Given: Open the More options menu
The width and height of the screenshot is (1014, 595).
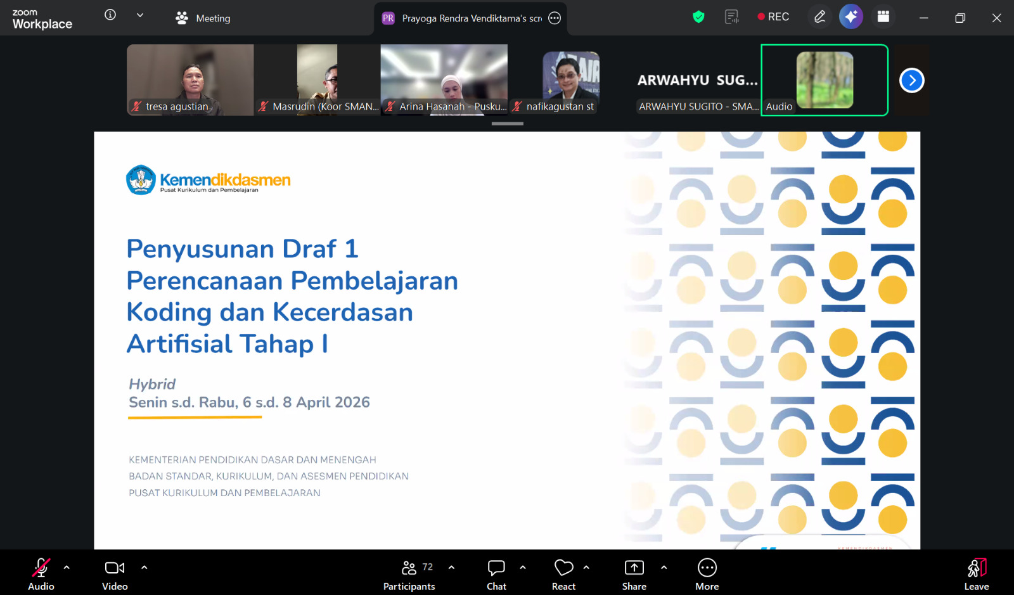Looking at the screenshot, I should tap(707, 574).
